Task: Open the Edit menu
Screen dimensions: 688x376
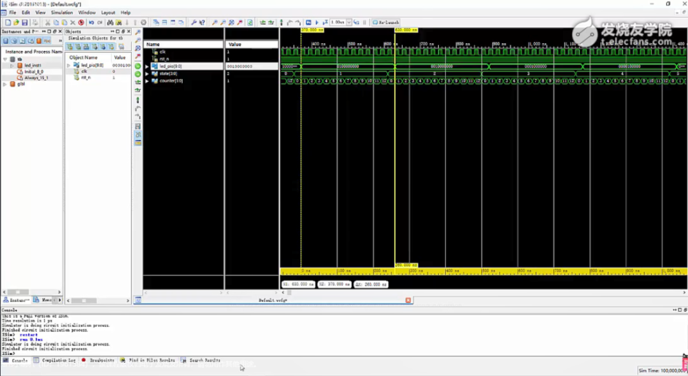Action: point(26,13)
